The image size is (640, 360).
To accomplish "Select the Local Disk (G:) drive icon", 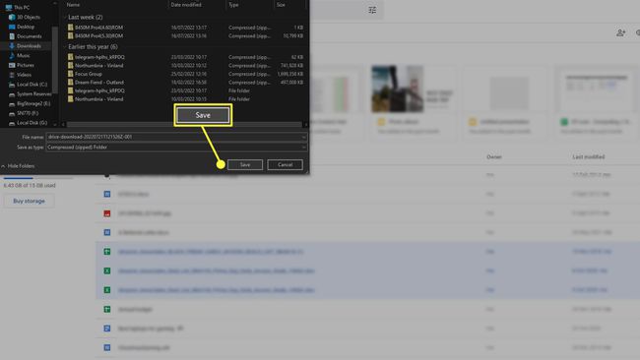I will point(12,123).
